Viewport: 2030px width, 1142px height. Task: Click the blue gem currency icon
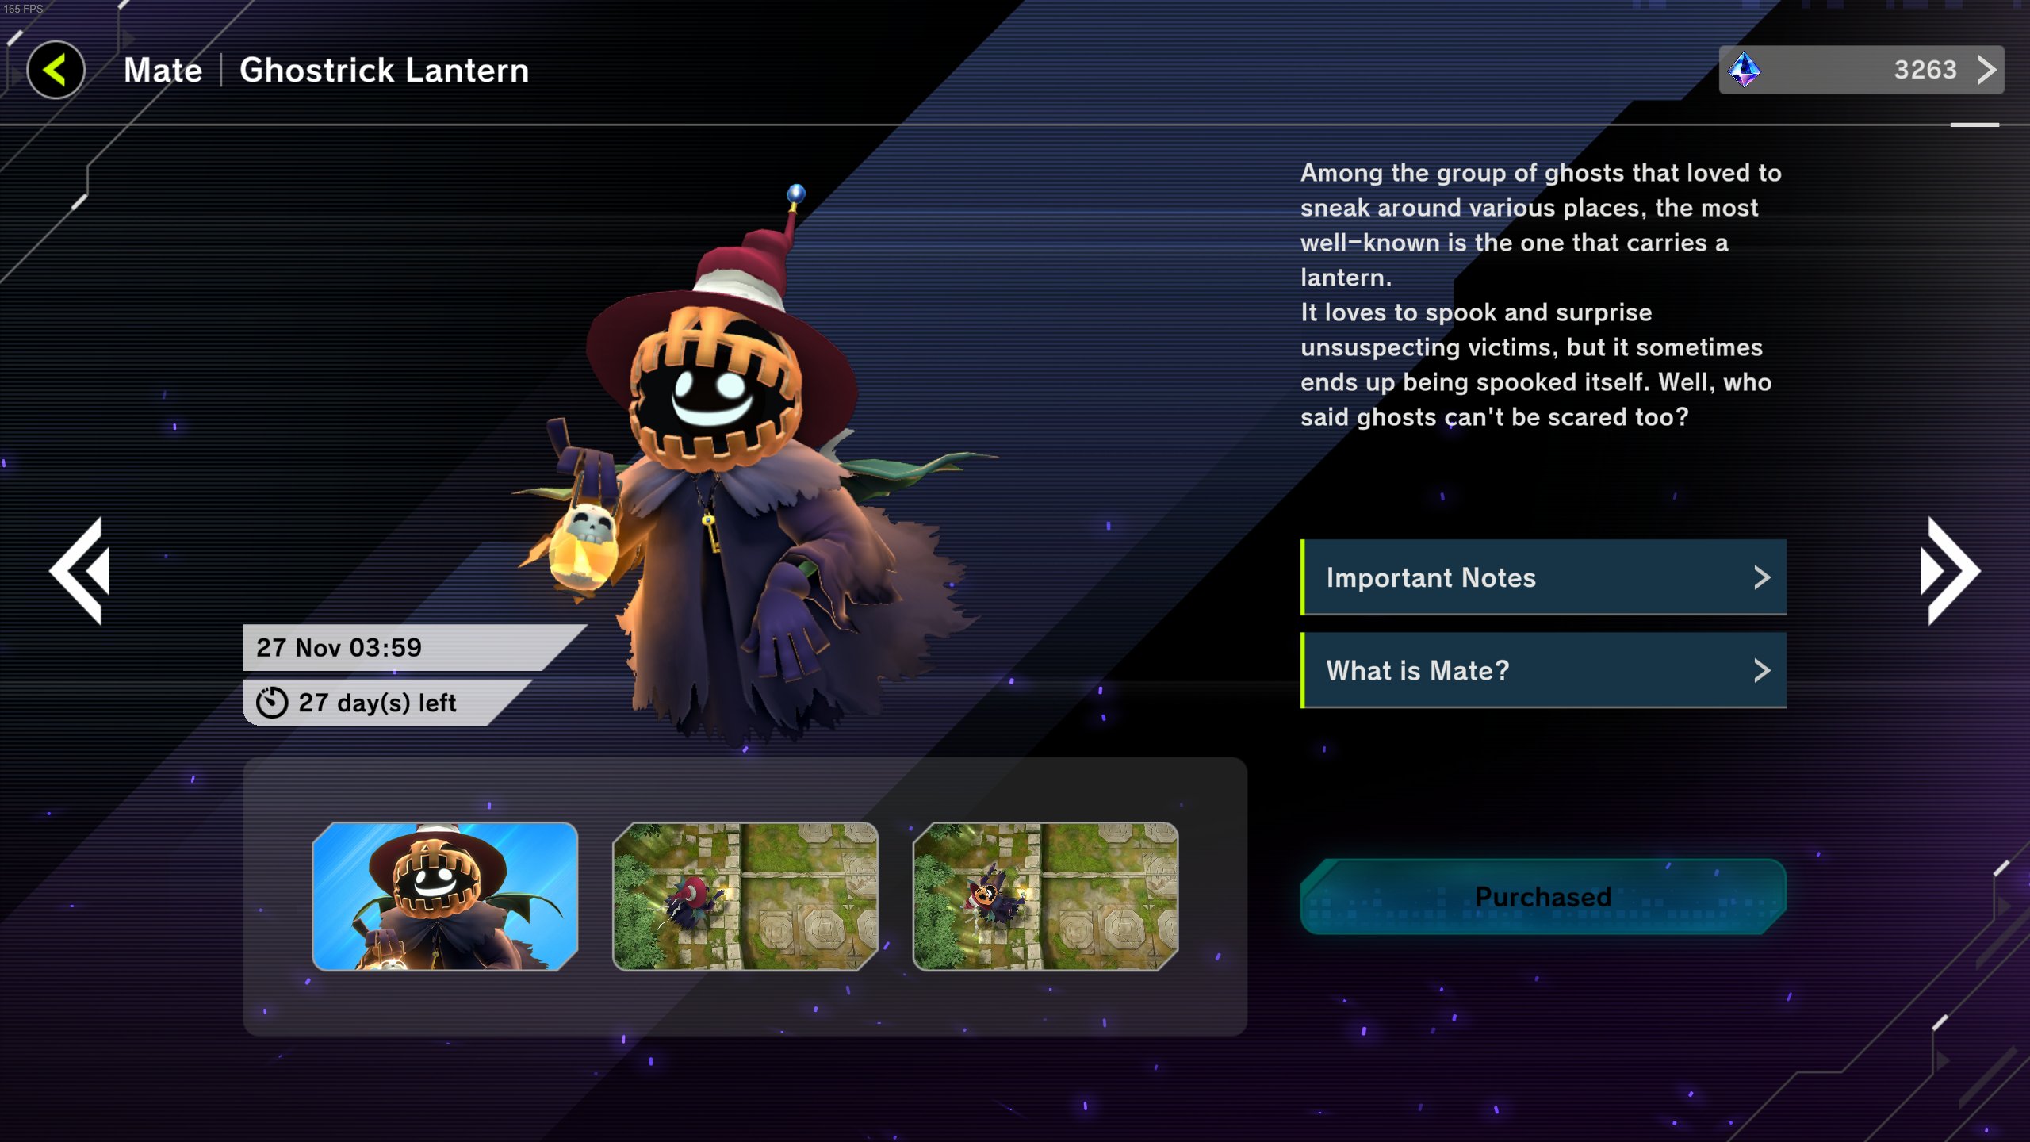click(x=1745, y=70)
